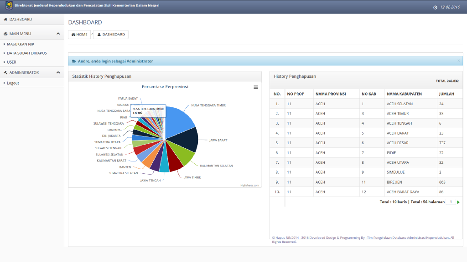Click the ministry logo in header

pos(9,6)
